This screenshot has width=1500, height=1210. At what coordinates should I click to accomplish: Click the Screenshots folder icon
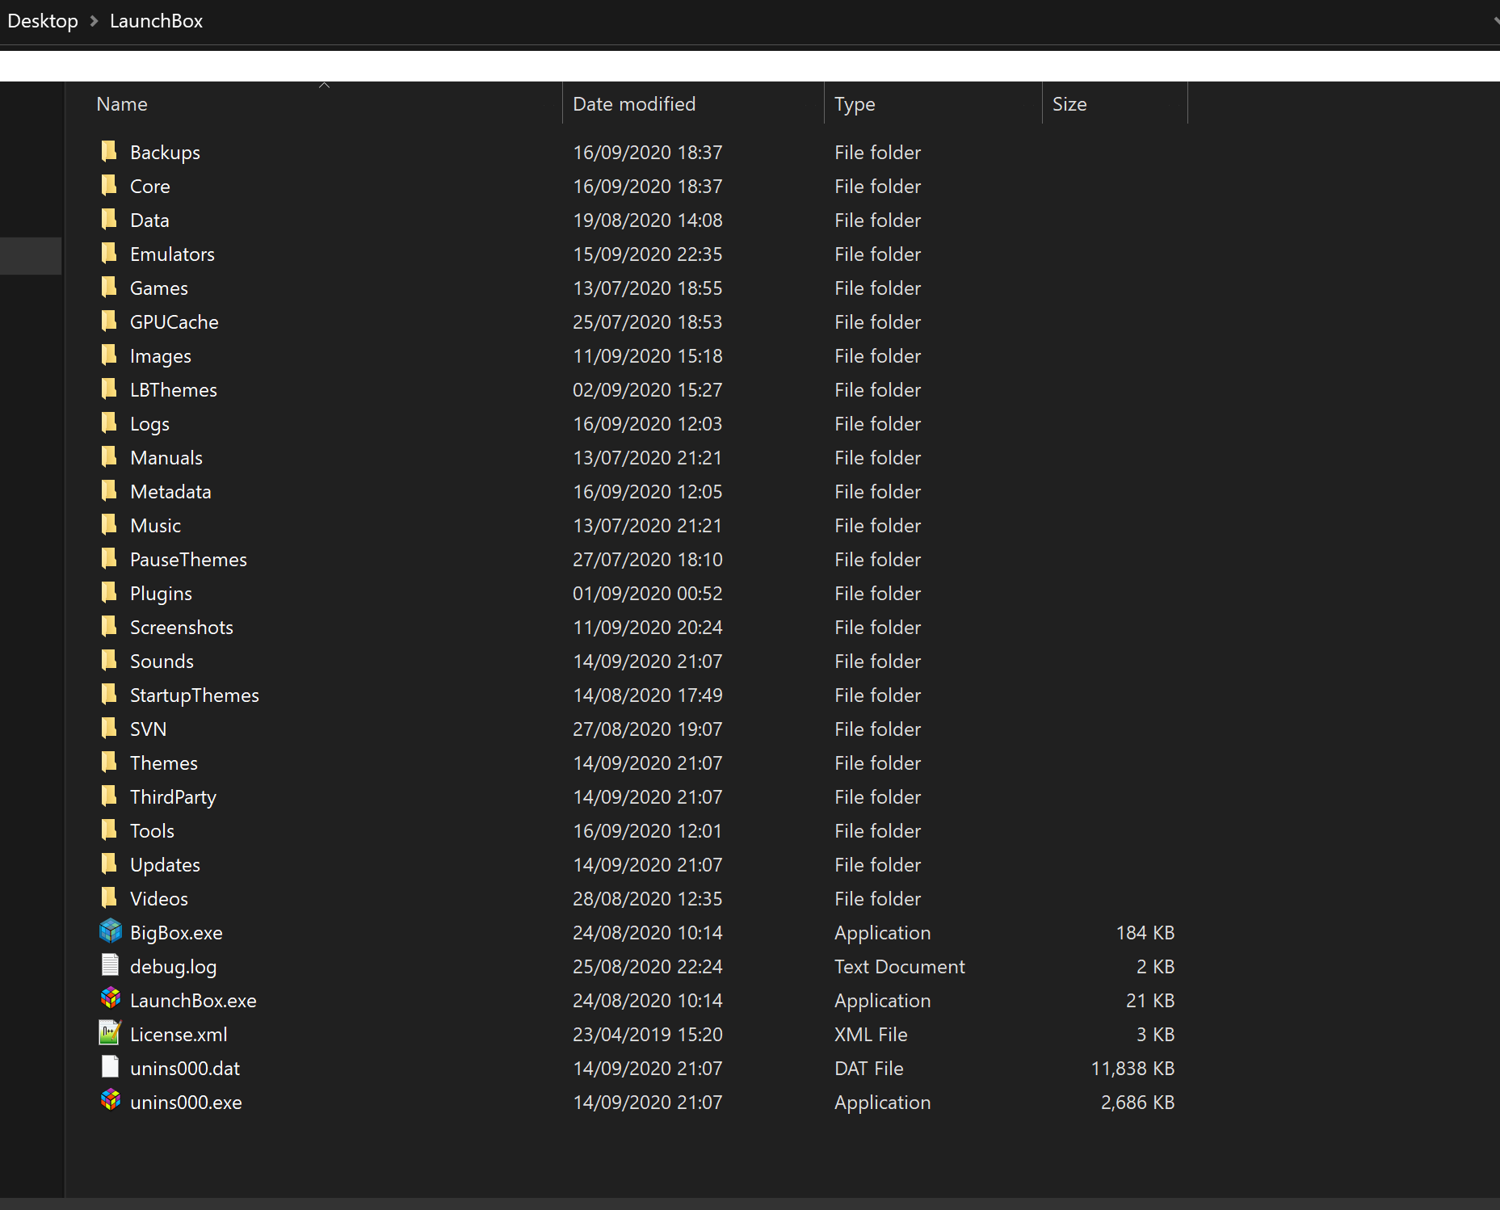pos(109,626)
